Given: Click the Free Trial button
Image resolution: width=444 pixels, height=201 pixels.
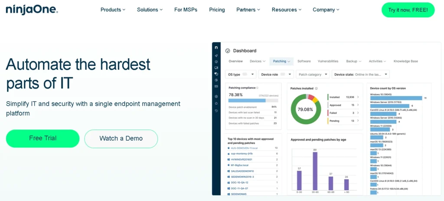Looking at the screenshot, I should [x=42, y=138].
